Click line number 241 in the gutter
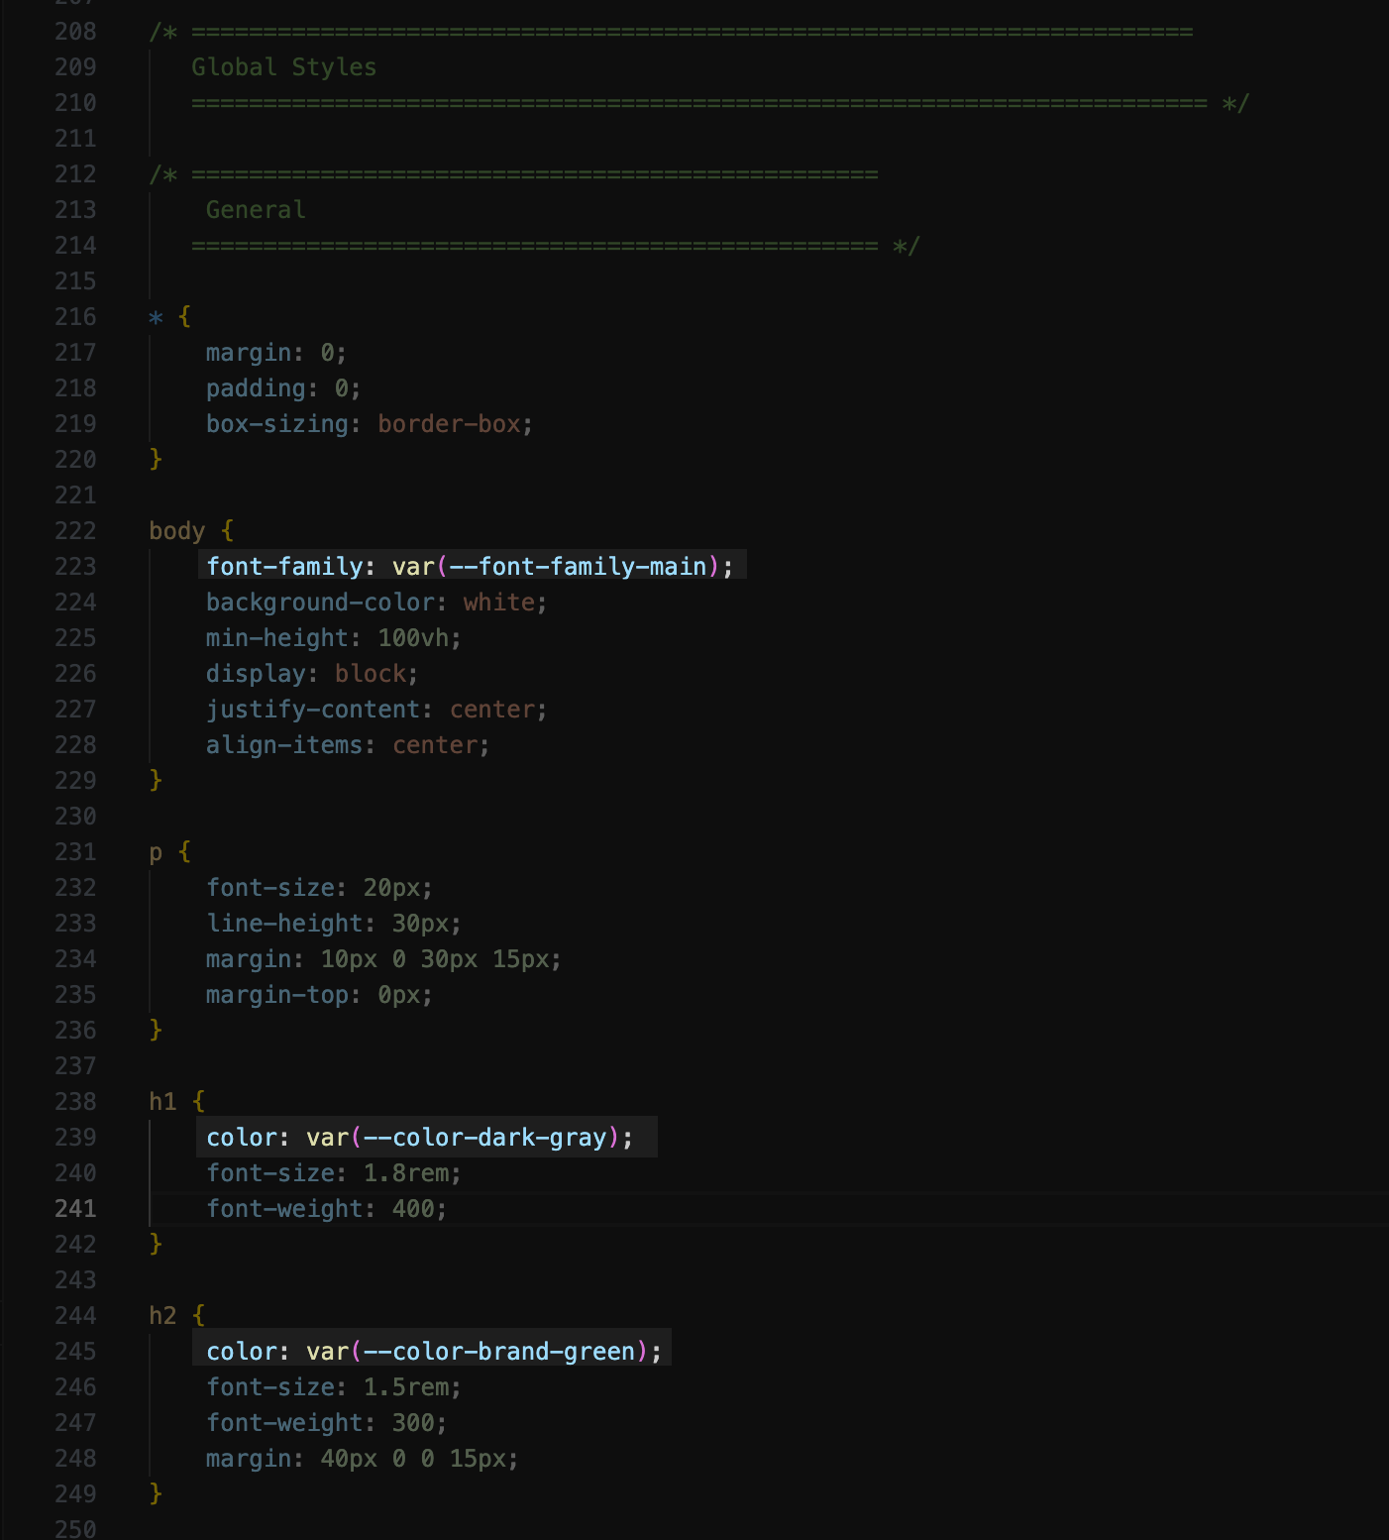Image resolution: width=1389 pixels, height=1540 pixels. 75,1209
